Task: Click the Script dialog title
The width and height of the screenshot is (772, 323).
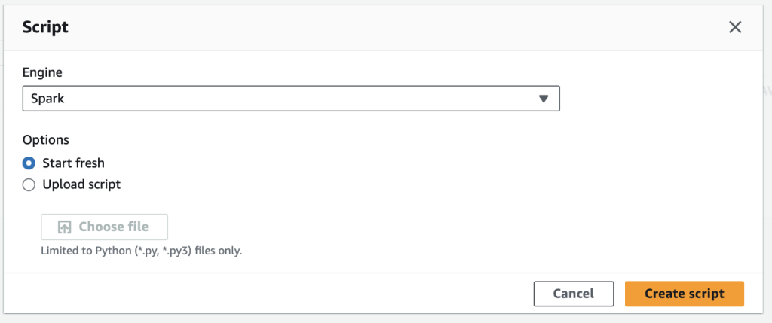Action: 45,28
